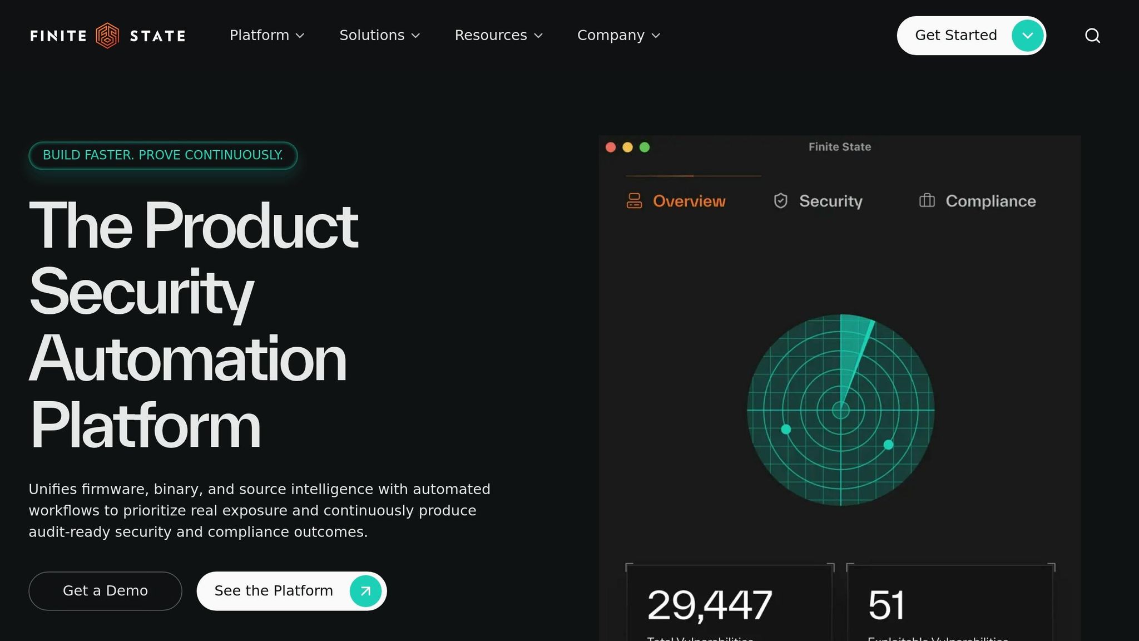This screenshot has width=1139, height=641.
Task: Click the Product Security Automation Platform headline
Action: click(x=194, y=326)
